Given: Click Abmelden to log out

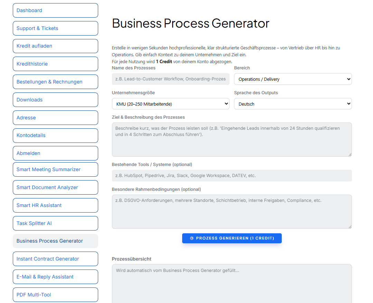Looking at the screenshot, I should [x=55, y=153].
